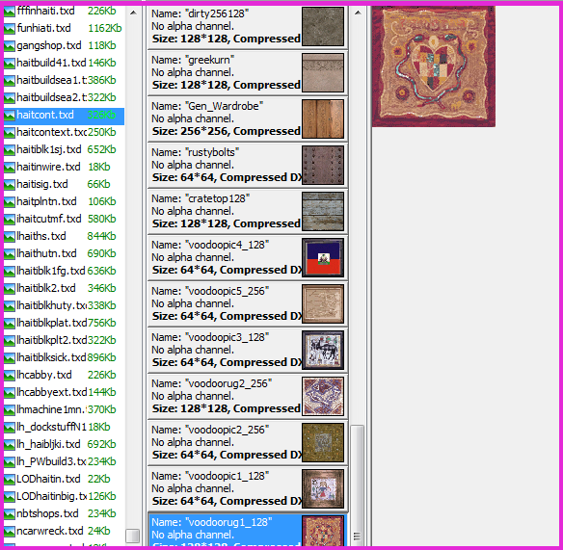Image resolution: width=563 pixels, height=550 pixels.
Task: Click the texture list scroll up arrow
Action: 358,13
